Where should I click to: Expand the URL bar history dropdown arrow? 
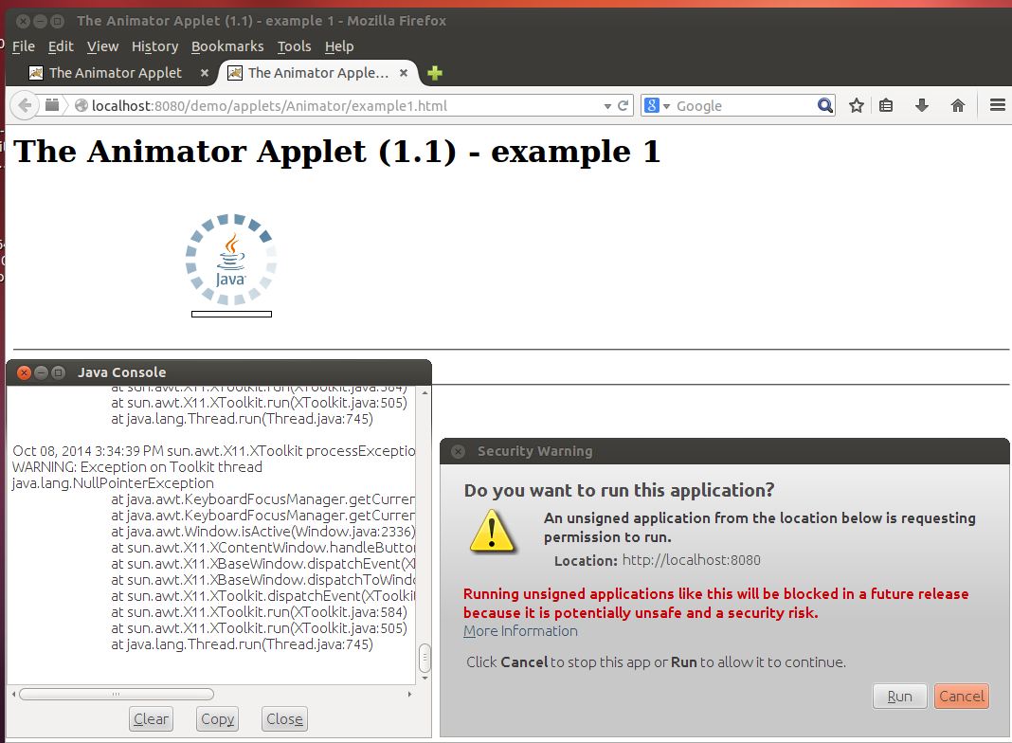pos(607,106)
